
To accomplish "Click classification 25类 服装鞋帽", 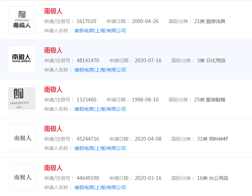I will point(210,100).
